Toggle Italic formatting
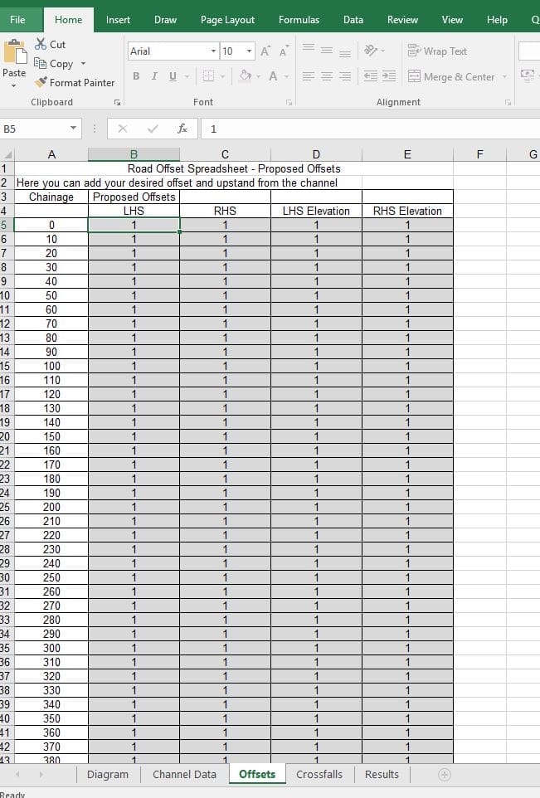 tap(154, 76)
